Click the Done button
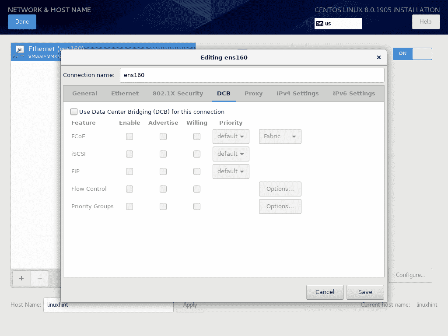This screenshot has height=336, width=448. click(22, 22)
